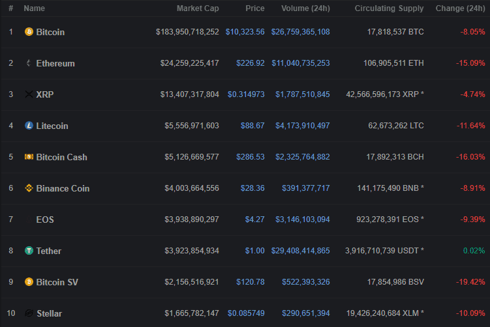Click EOS price $4.27

point(254,220)
